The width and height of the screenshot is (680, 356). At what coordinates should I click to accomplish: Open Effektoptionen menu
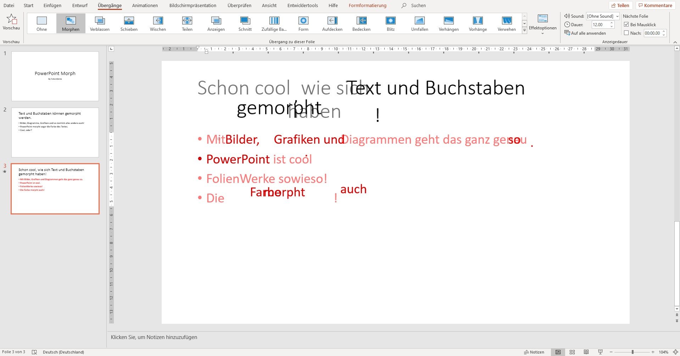click(x=542, y=24)
